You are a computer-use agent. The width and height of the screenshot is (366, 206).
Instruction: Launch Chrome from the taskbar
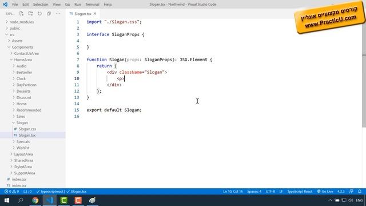coord(35,200)
